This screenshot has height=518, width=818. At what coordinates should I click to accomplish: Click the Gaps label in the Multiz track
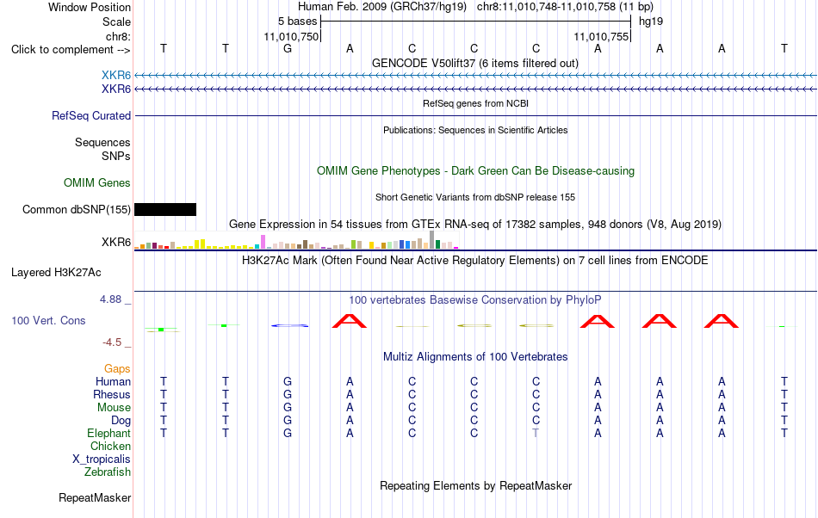(x=117, y=369)
